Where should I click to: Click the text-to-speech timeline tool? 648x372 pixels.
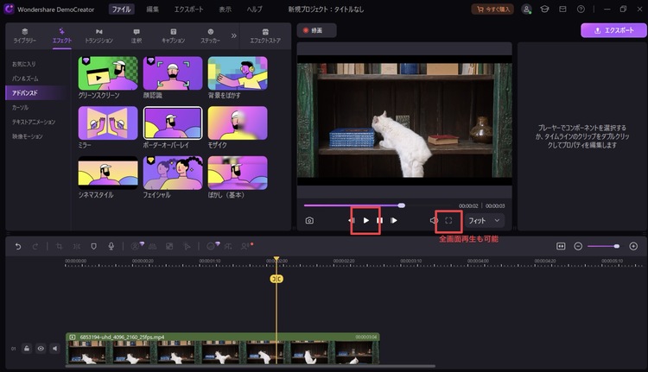pyautogui.click(x=228, y=247)
